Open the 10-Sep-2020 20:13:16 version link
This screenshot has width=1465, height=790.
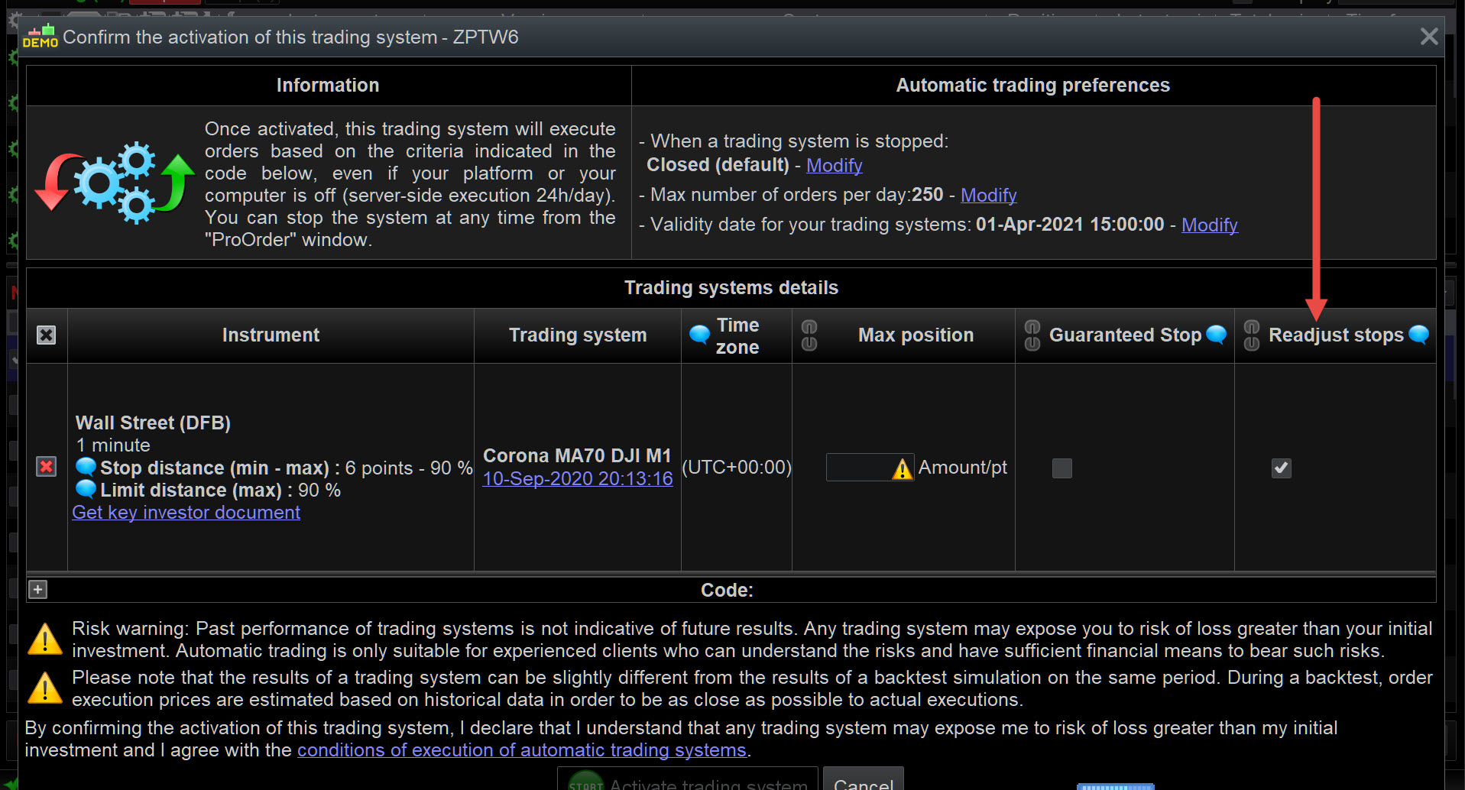click(577, 479)
